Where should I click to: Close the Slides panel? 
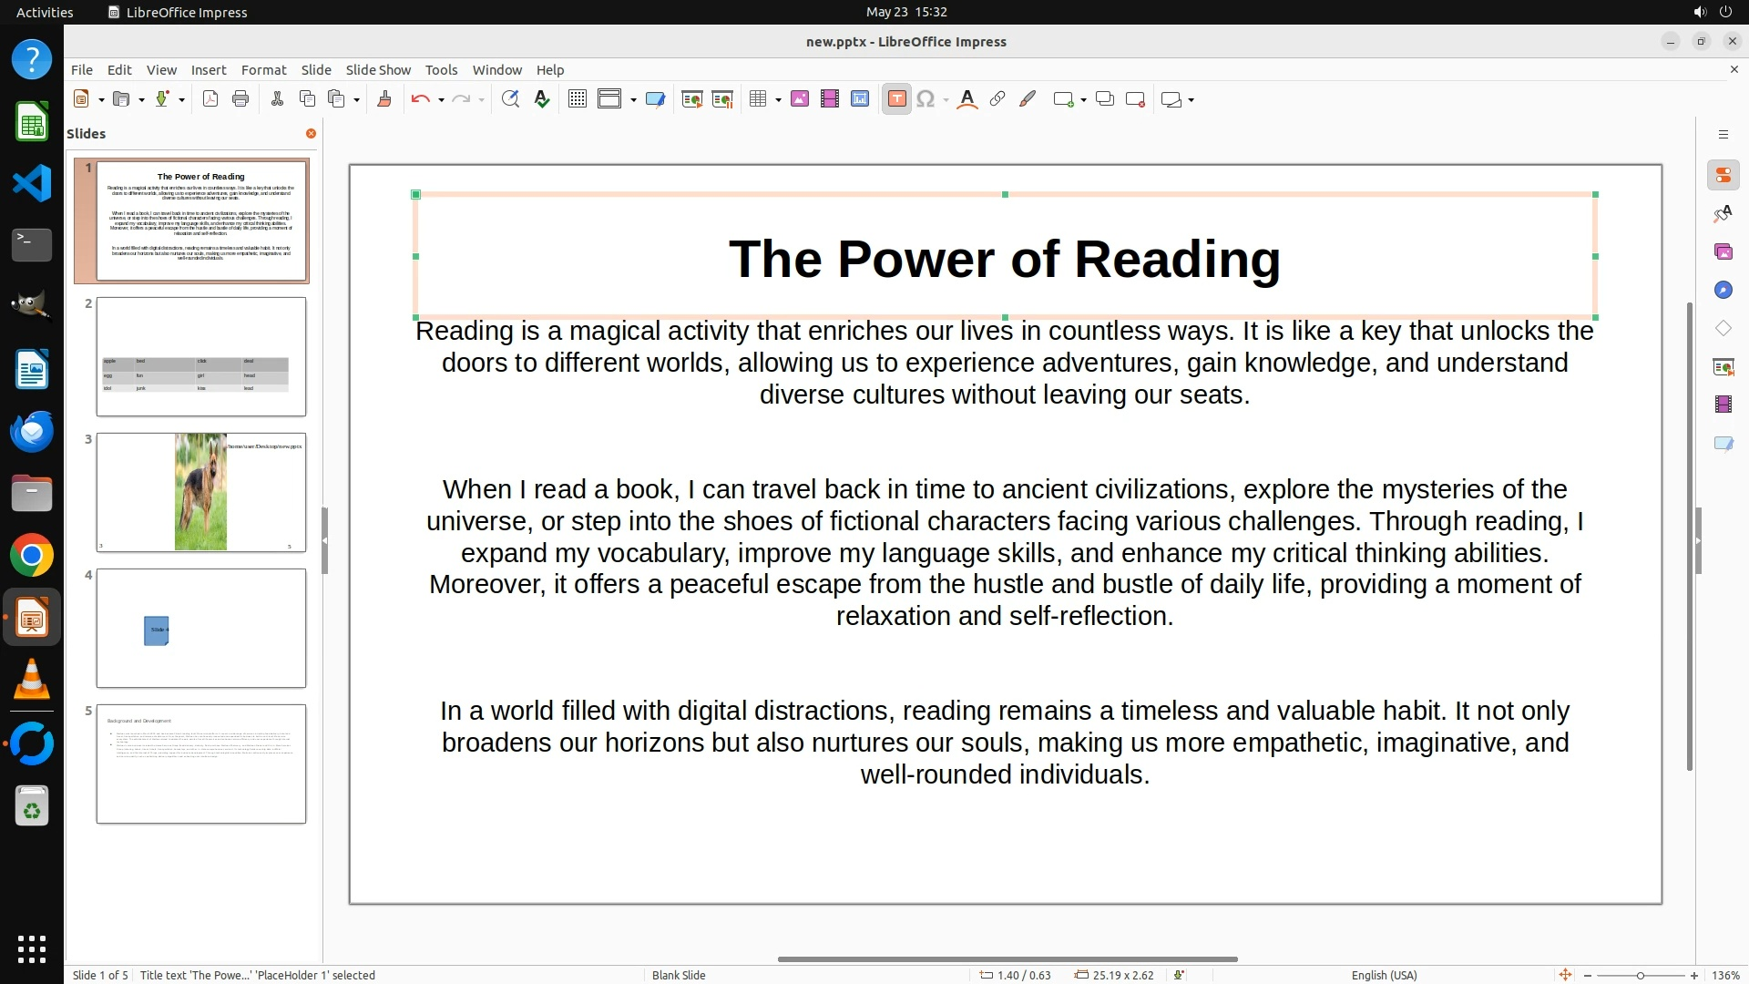pyautogui.click(x=311, y=134)
